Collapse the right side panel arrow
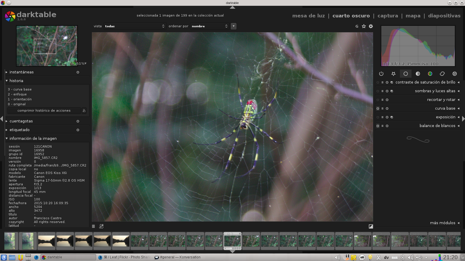The image size is (465, 261). (463, 119)
